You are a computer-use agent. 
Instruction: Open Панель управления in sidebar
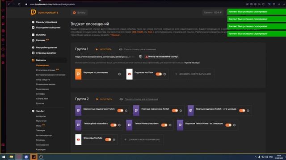[x=46, y=22]
